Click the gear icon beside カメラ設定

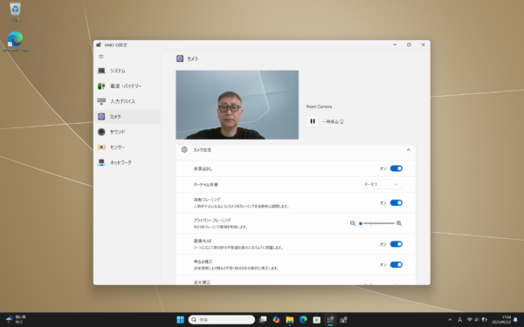pos(184,150)
